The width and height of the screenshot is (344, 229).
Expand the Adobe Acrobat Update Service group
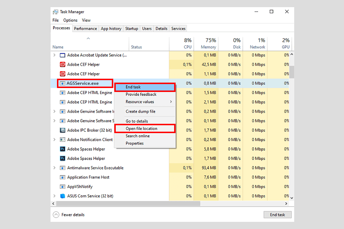54,55
